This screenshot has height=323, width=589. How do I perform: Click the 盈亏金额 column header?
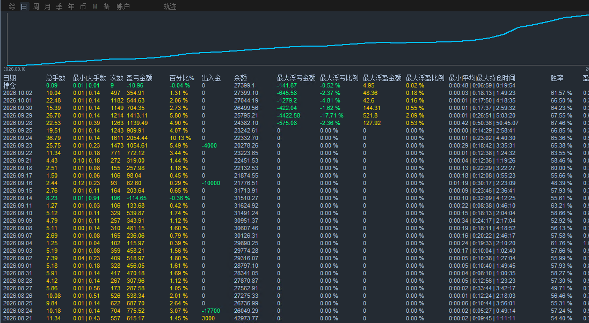coord(140,78)
